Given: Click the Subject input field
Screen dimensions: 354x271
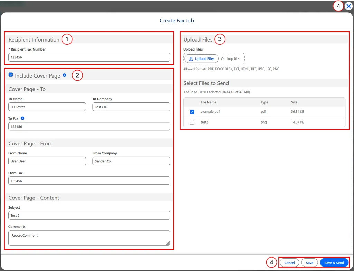Looking at the screenshot, I should (x=89, y=215).
